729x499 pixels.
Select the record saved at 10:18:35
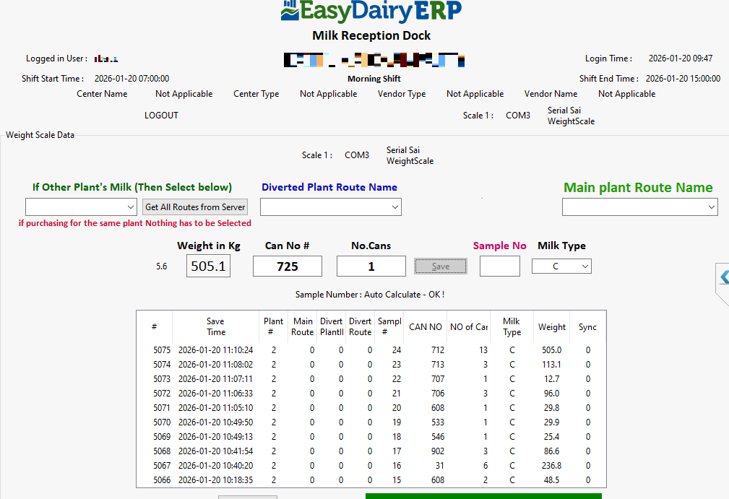point(371,480)
